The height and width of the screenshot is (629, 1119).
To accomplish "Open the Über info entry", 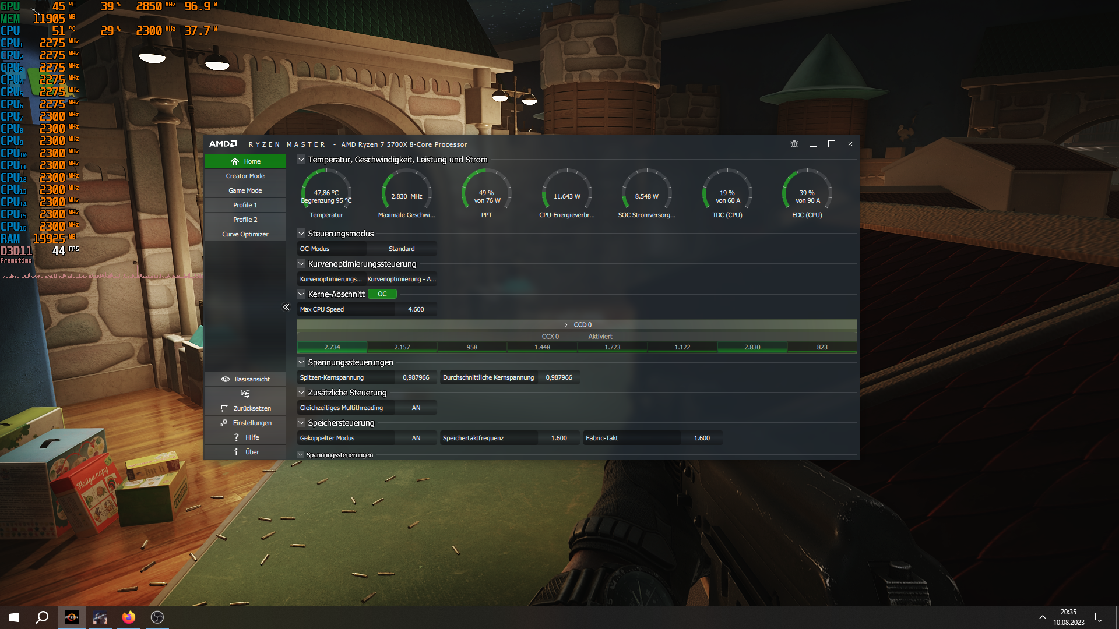I will pyautogui.click(x=245, y=452).
